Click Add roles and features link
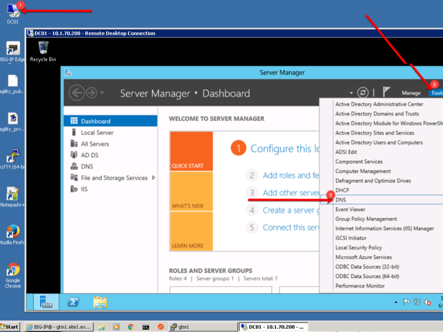Viewport: 443px width, 332px height. pos(291,175)
